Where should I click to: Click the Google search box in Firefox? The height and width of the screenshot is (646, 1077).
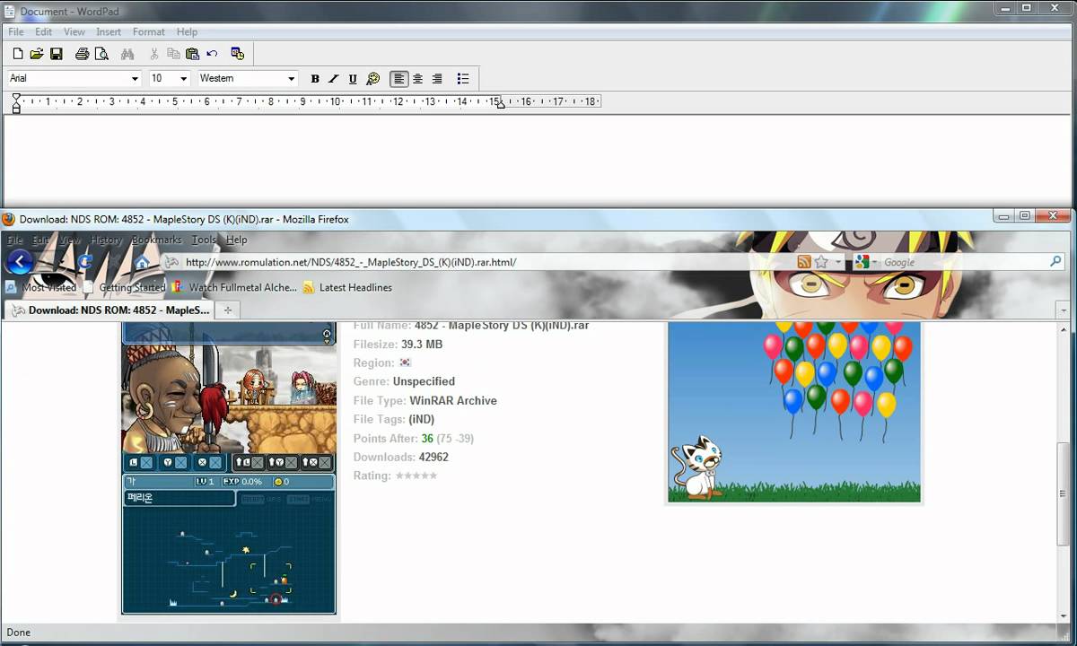[965, 262]
